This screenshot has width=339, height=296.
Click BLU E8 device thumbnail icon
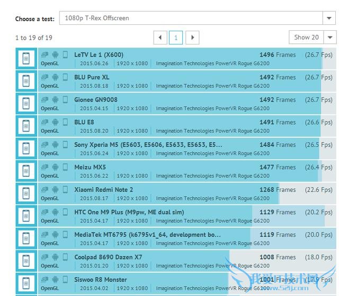(26, 126)
